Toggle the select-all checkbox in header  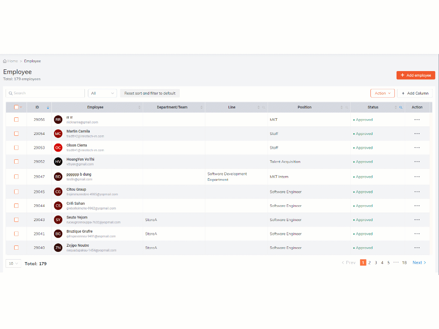[16, 108]
